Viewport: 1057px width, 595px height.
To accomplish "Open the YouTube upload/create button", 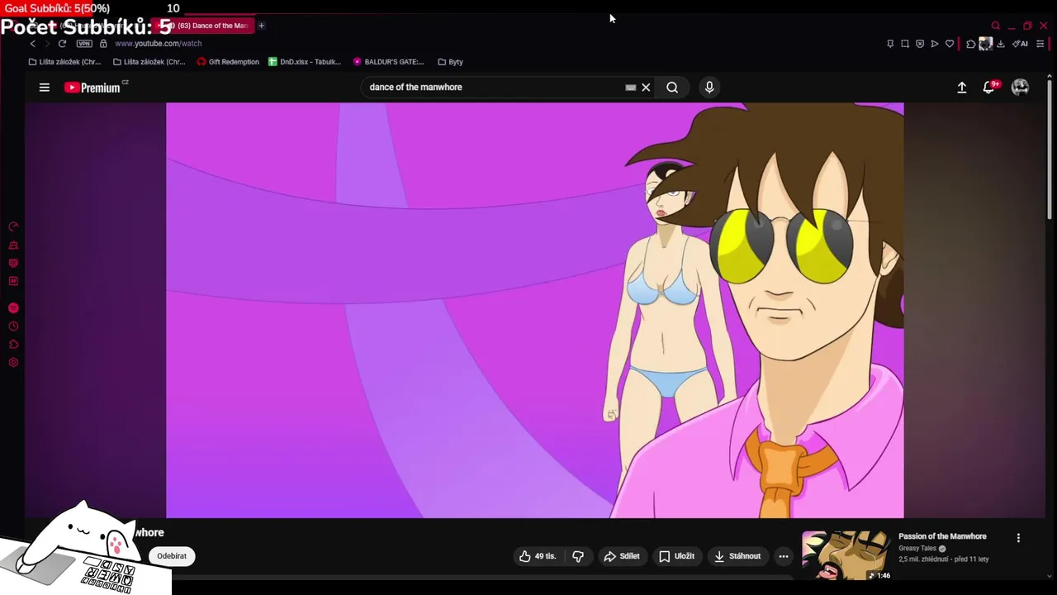I will click(x=962, y=87).
